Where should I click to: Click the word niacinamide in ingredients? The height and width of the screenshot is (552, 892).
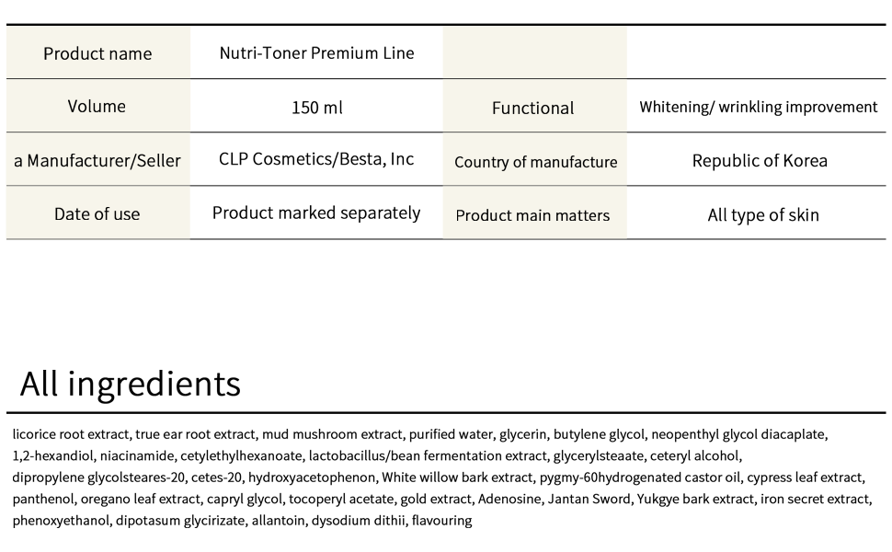click(x=129, y=455)
